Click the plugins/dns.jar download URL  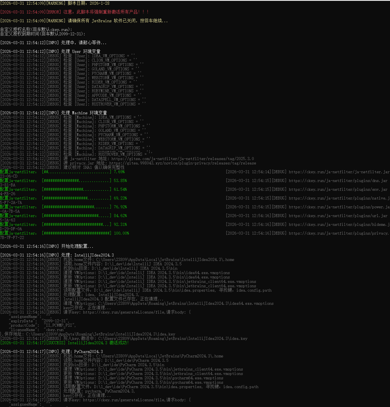point(338,181)
